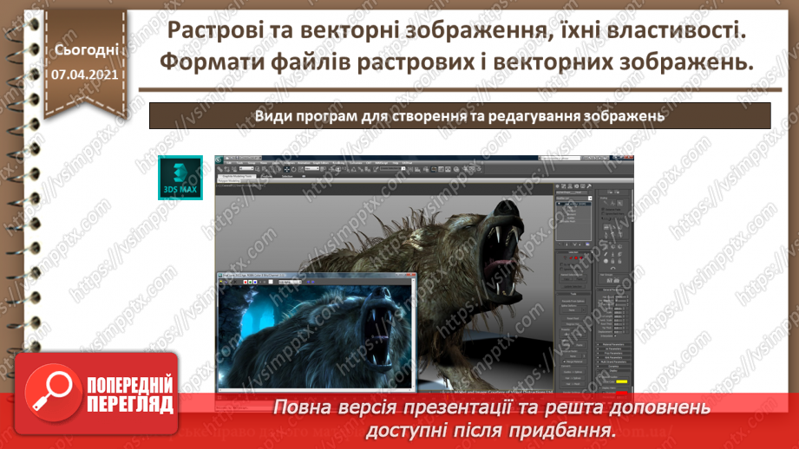This screenshot has height=449, width=799.
Task: Click the Recomb From Splines button
Action: [573, 302]
